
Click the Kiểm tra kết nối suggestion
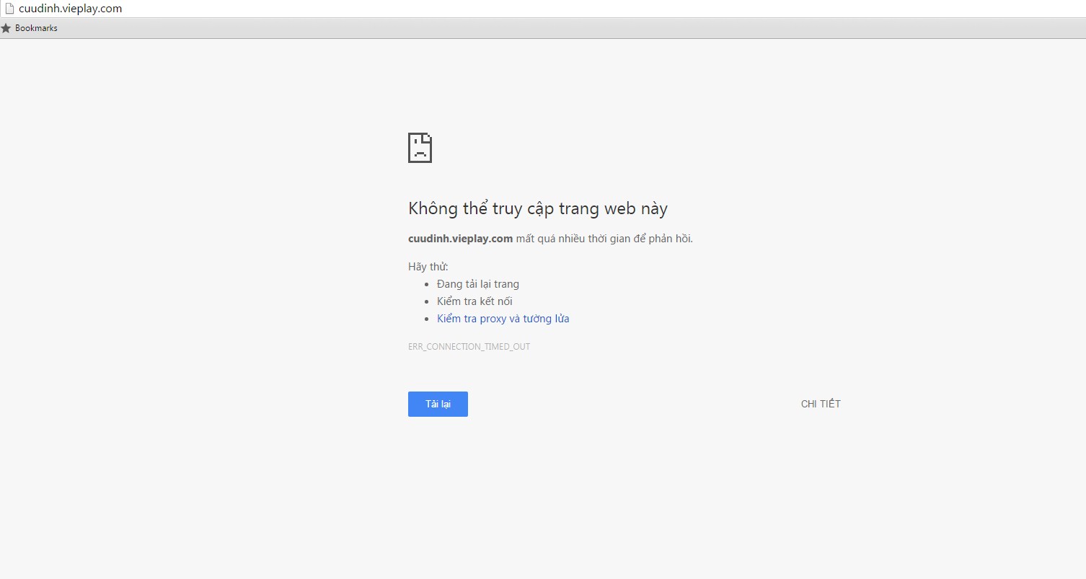pos(474,301)
